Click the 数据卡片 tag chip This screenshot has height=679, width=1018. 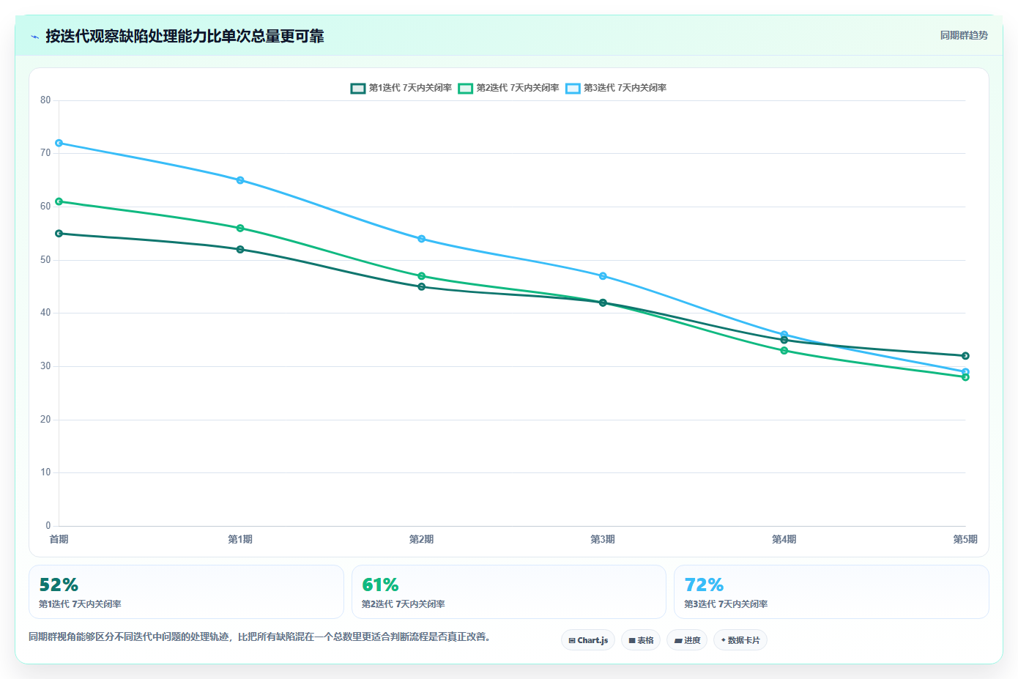coord(740,640)
